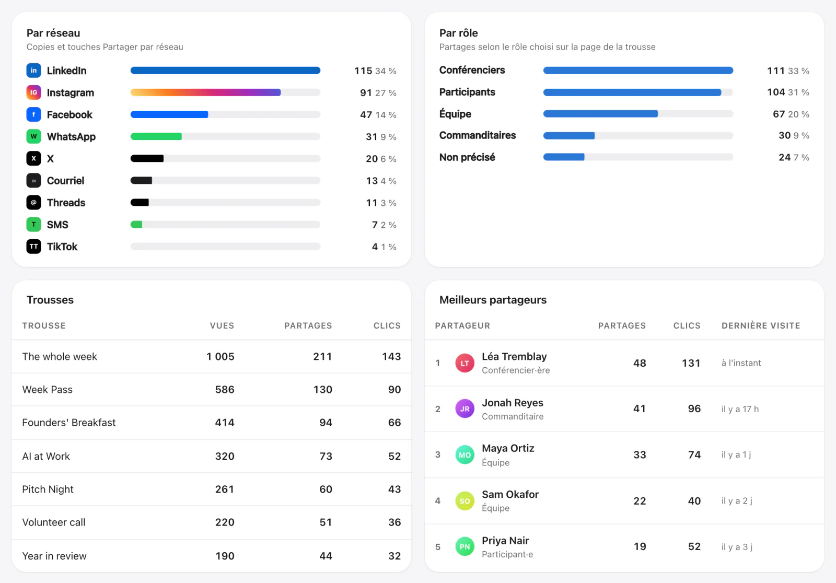Select the 'Priya Nair' name
Screen dimensions: 836x583
[505, 541]
